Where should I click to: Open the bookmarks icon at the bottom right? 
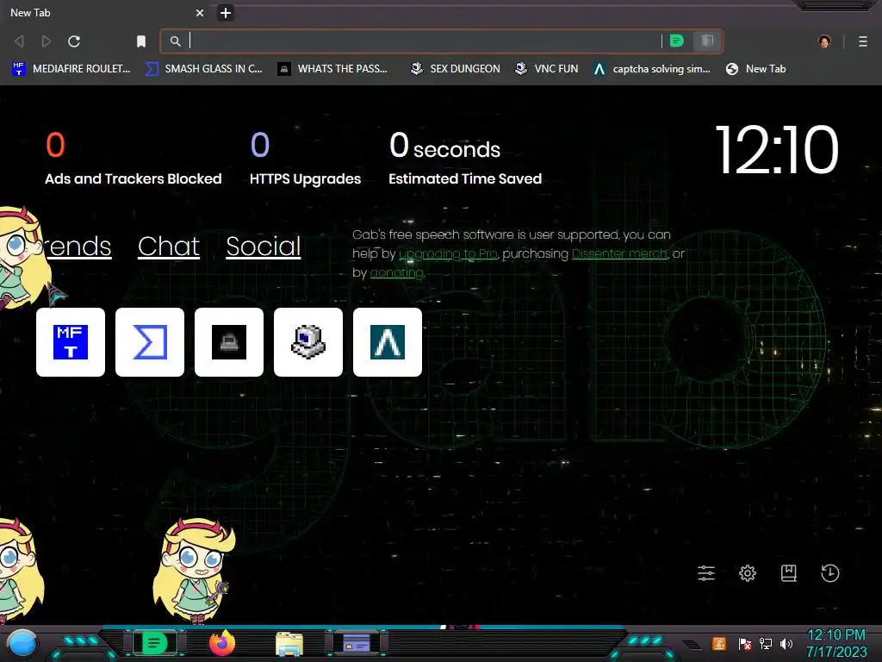click(789, 573)
